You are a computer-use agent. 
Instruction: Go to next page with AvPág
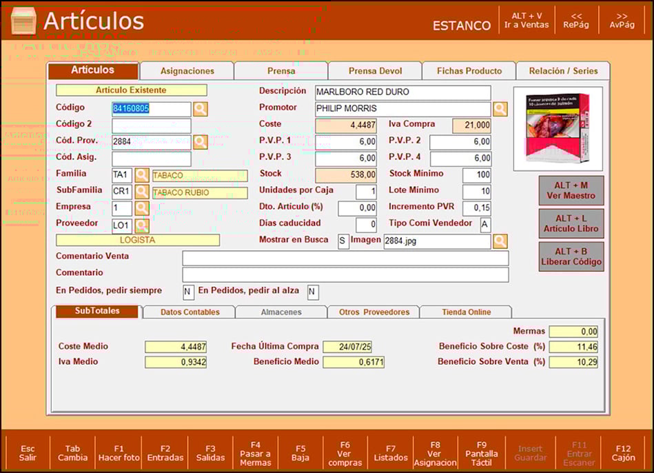click(622, 20)
